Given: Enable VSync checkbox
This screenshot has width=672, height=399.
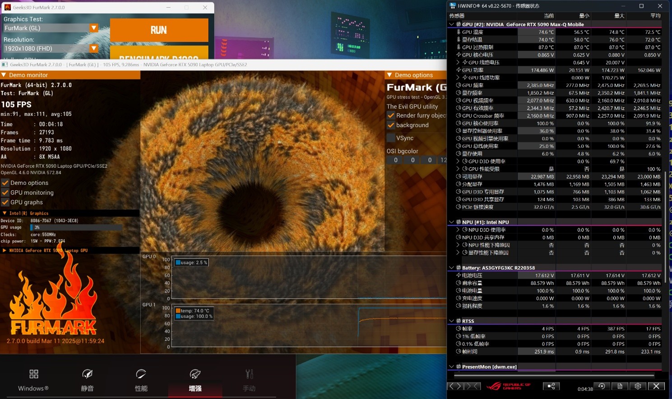Looking at the screenshot, I should coord(391,138).
